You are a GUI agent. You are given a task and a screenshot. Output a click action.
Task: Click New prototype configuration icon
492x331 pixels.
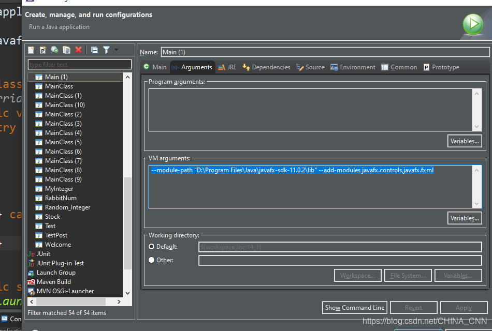point(43,50)
